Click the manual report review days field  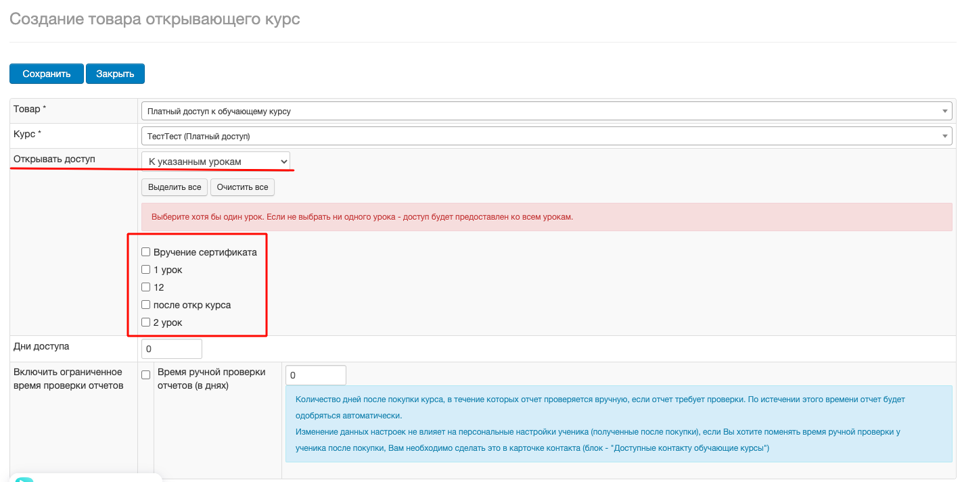pyautogui.click(x=316, y=375)
